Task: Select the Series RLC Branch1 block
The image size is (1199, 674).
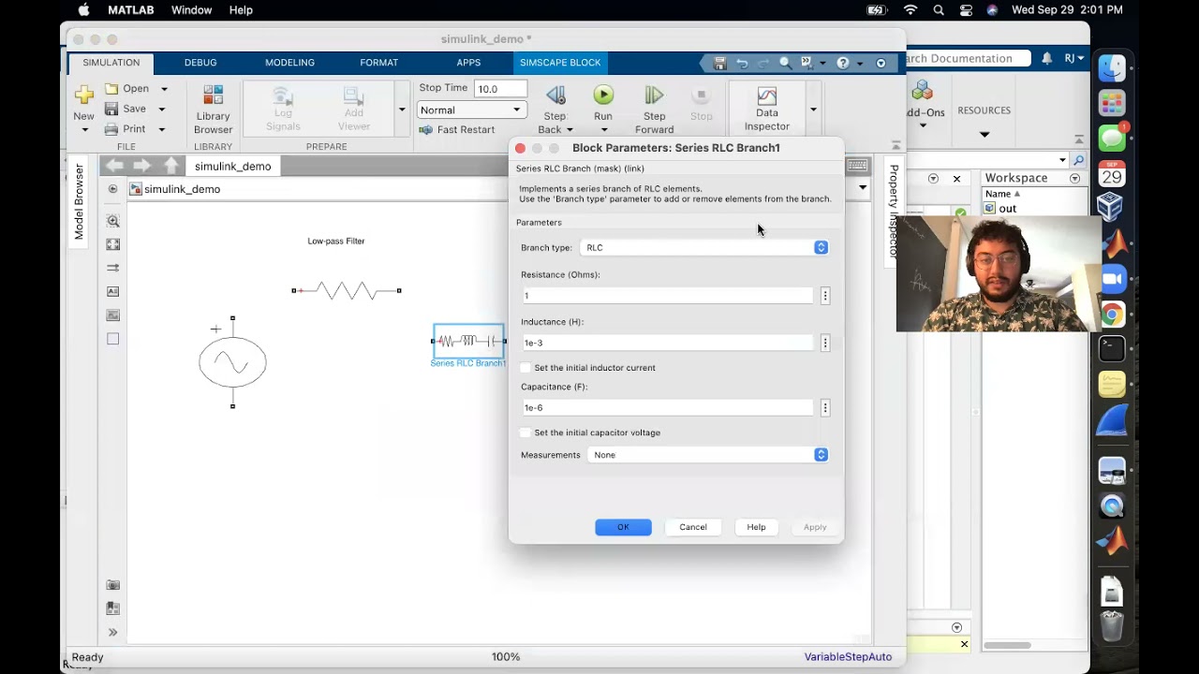Action: [x=468, y=341]
